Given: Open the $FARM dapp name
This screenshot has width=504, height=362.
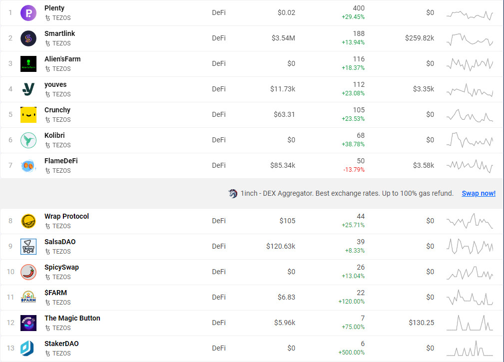Looking at the screenshot, I should click(55, 293).
